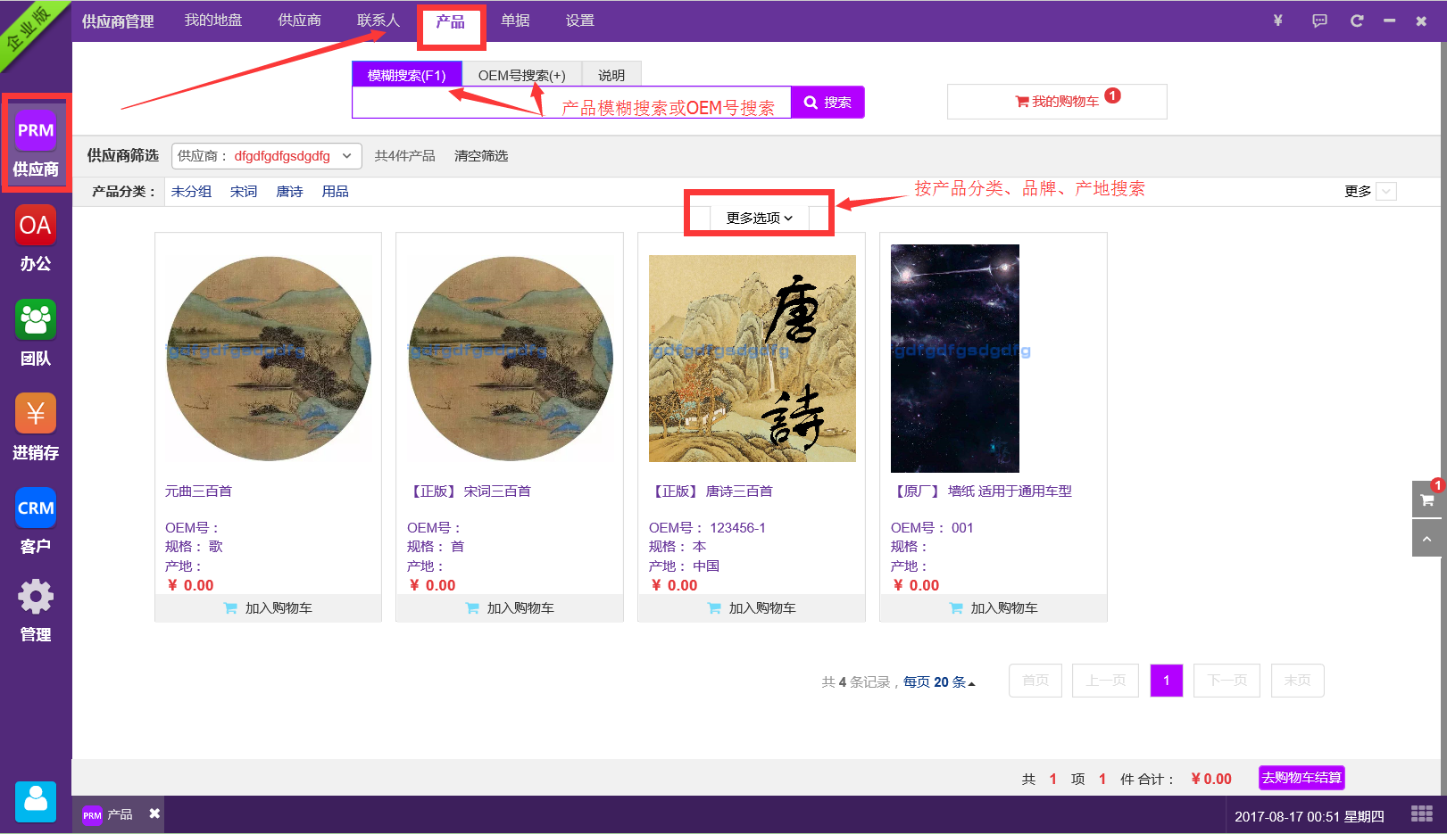Screen dimensions: 1447x834
Task: Click OEM号 123456-1 text
Action: pyautogui.click(x=707, y=528)
